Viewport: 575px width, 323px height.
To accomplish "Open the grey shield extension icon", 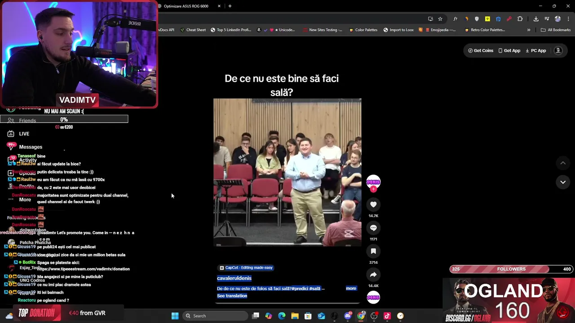I will (477, 19).
